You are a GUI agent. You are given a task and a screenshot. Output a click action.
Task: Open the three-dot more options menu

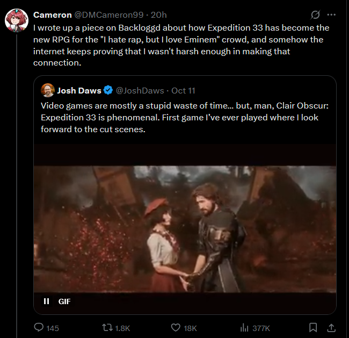pyautogui.click(x=331, y=15)
